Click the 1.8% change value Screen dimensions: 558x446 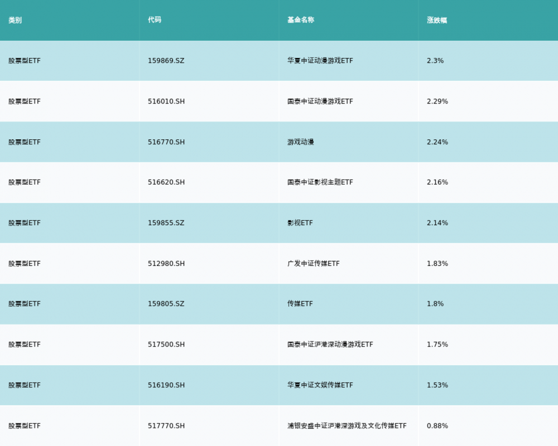pyautogui.click(x=435, y=304)
